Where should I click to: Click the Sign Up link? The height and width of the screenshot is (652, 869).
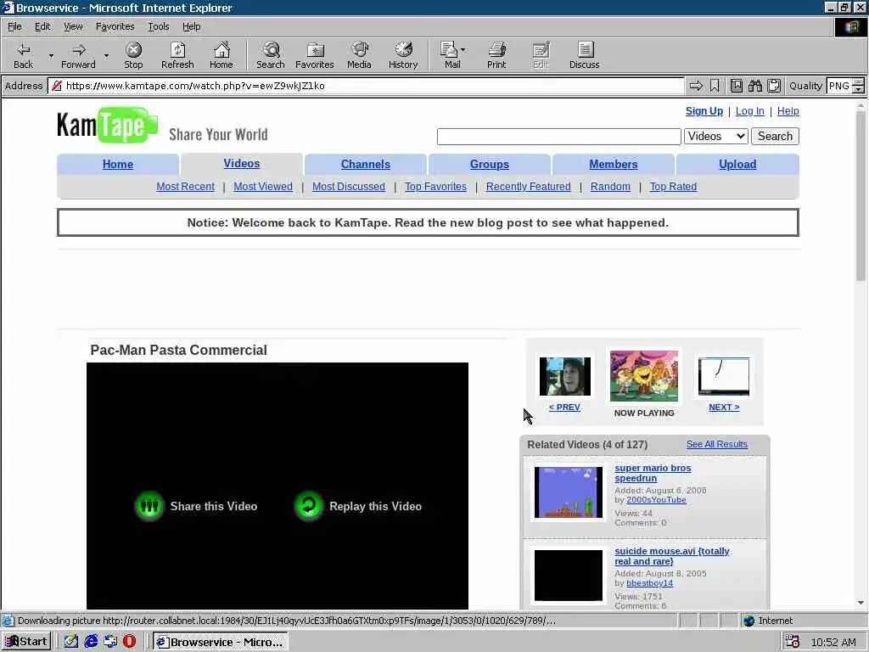(x=704, y=111)
